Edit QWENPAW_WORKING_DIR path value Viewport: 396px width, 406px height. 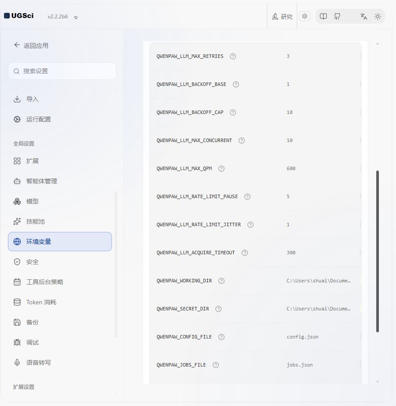pos(319,281)
